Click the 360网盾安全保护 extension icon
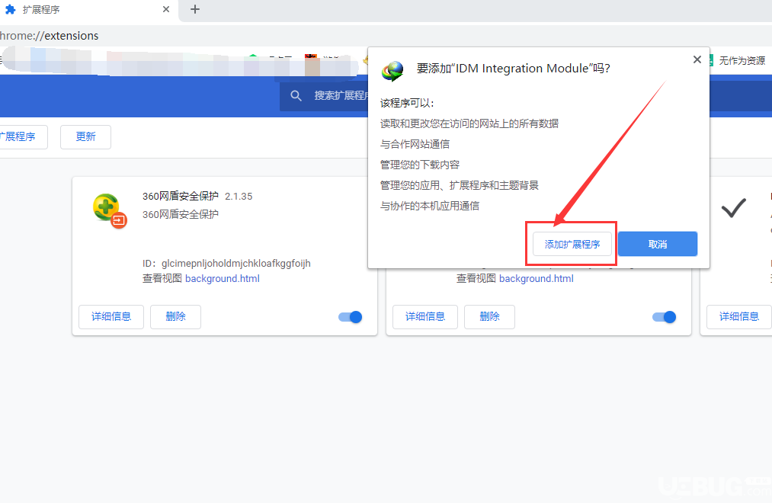 point(109,210)
